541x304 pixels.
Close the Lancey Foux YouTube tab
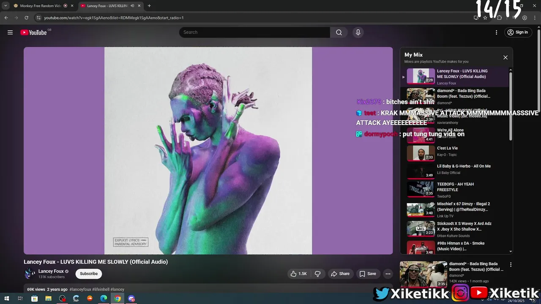[139, 6]
